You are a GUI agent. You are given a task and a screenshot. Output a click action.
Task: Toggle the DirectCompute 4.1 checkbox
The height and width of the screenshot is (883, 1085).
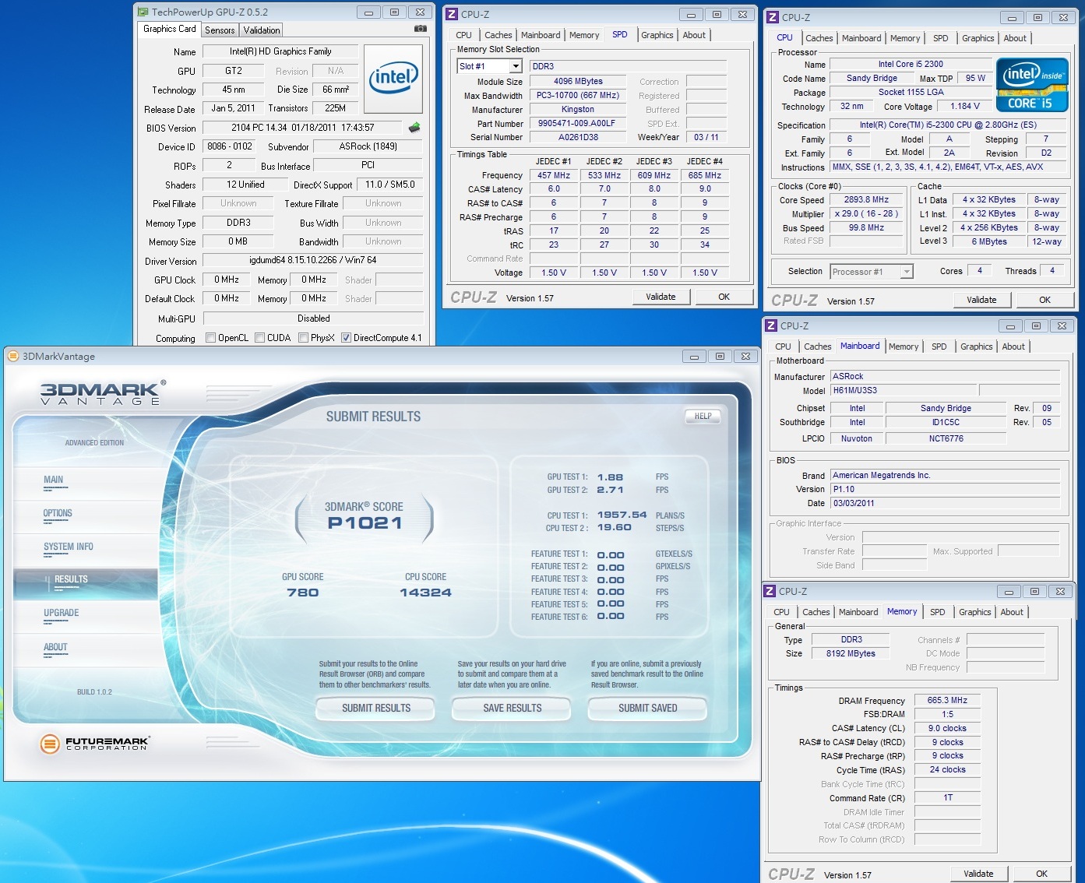tap(346, 338)
